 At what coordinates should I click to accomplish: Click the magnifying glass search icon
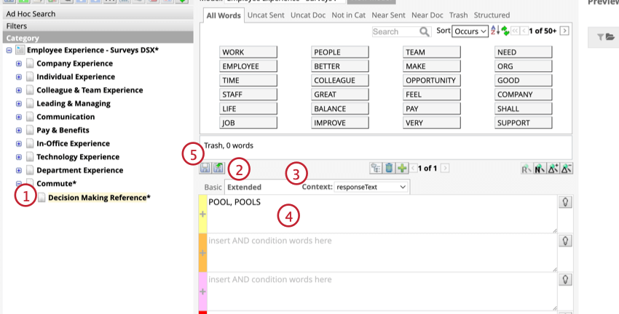coord(425,31)
